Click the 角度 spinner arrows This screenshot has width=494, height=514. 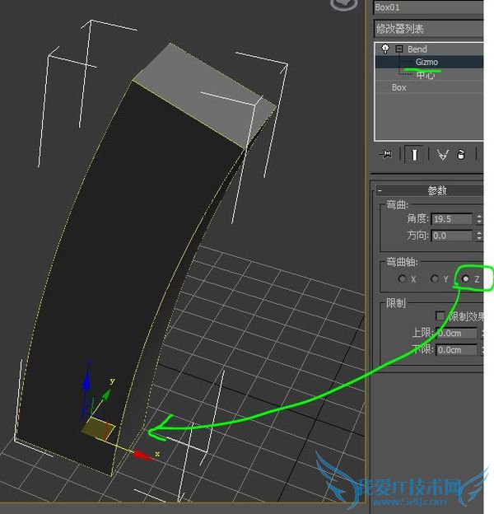(x=479, y=219)
